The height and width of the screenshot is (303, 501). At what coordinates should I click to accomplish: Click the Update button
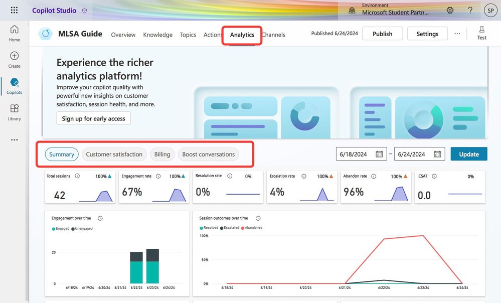(469, 154)
